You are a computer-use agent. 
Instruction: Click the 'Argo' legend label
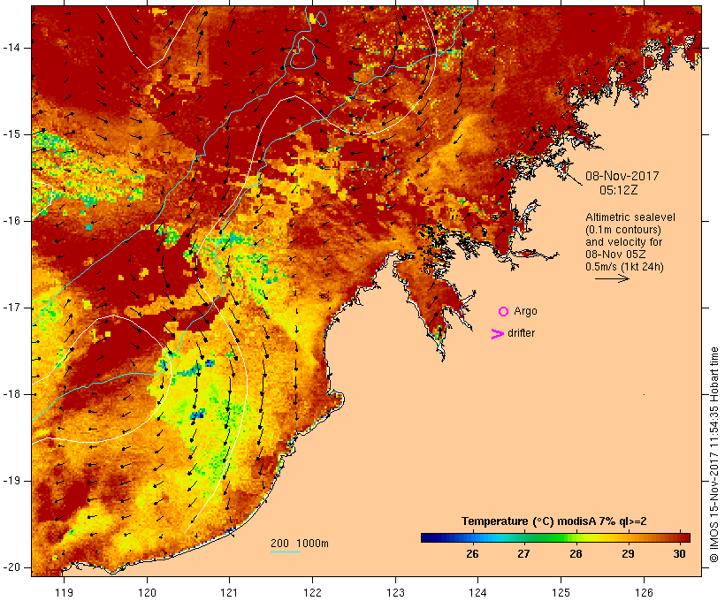click(x=526, y=311)
